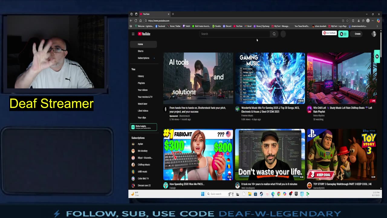
Task: Open the Facebook bookmark
Action: [160, 26]
